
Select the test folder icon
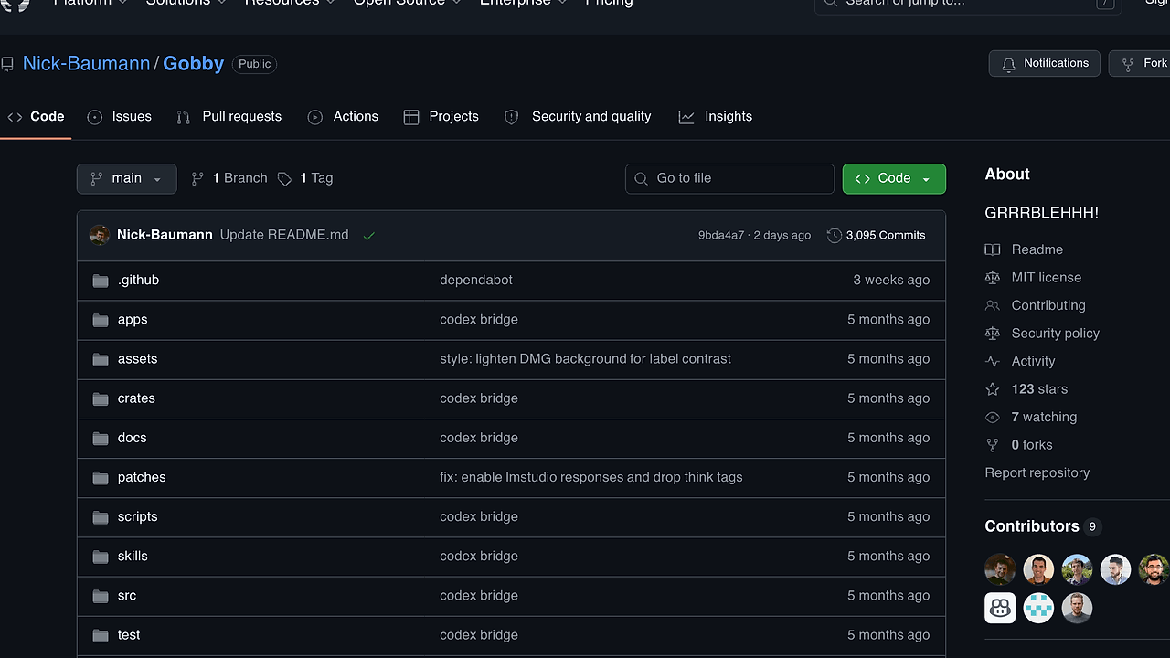(x=101, y=635)
